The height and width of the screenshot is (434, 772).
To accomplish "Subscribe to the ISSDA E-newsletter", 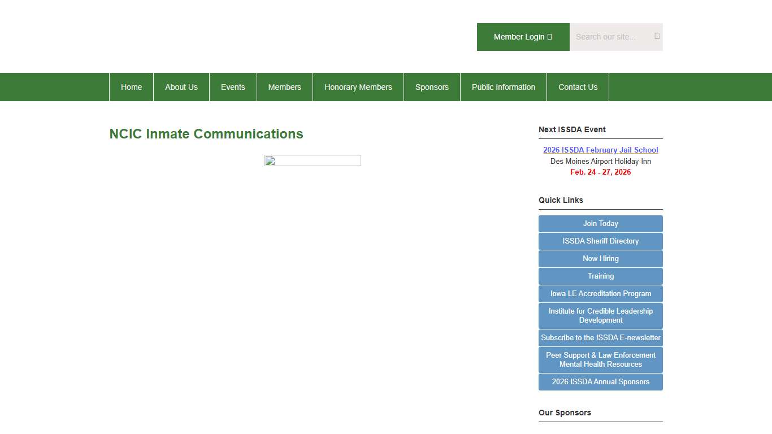I will coord(600,337).
